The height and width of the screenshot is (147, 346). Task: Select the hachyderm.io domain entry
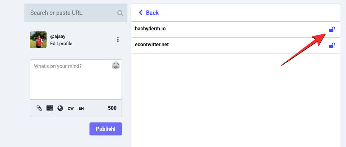click(150, 29)
